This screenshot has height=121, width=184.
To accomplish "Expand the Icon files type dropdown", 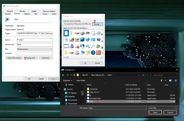I will point(162,108).
